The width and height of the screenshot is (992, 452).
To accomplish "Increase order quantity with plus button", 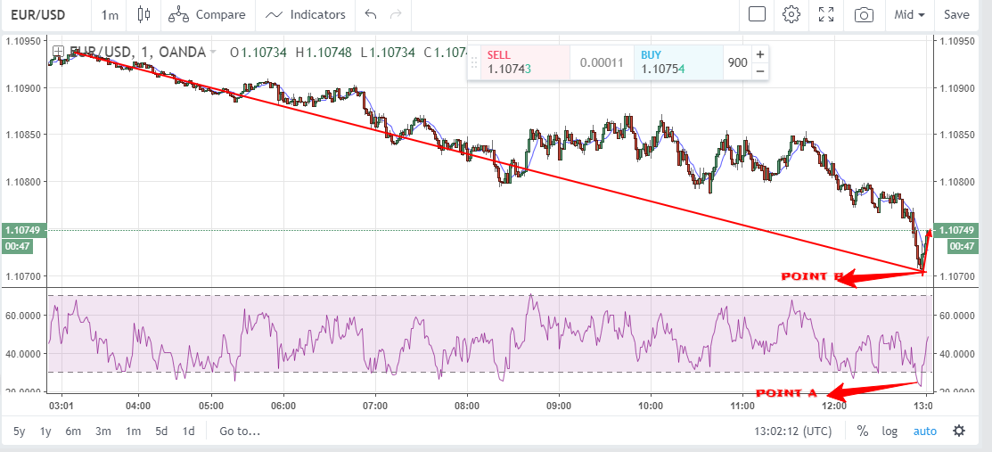I will pos(759,54).
